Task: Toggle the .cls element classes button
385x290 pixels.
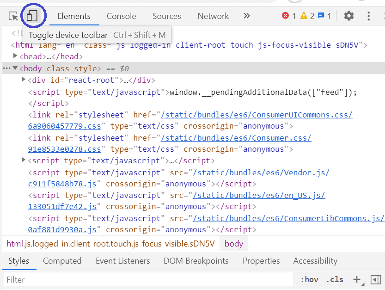Action: pyautogui.click(x=335, y=279)
